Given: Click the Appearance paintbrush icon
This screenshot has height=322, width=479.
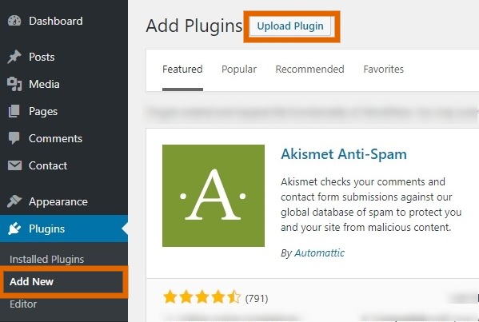Looking at the screenshot, I should pos(14,201).
